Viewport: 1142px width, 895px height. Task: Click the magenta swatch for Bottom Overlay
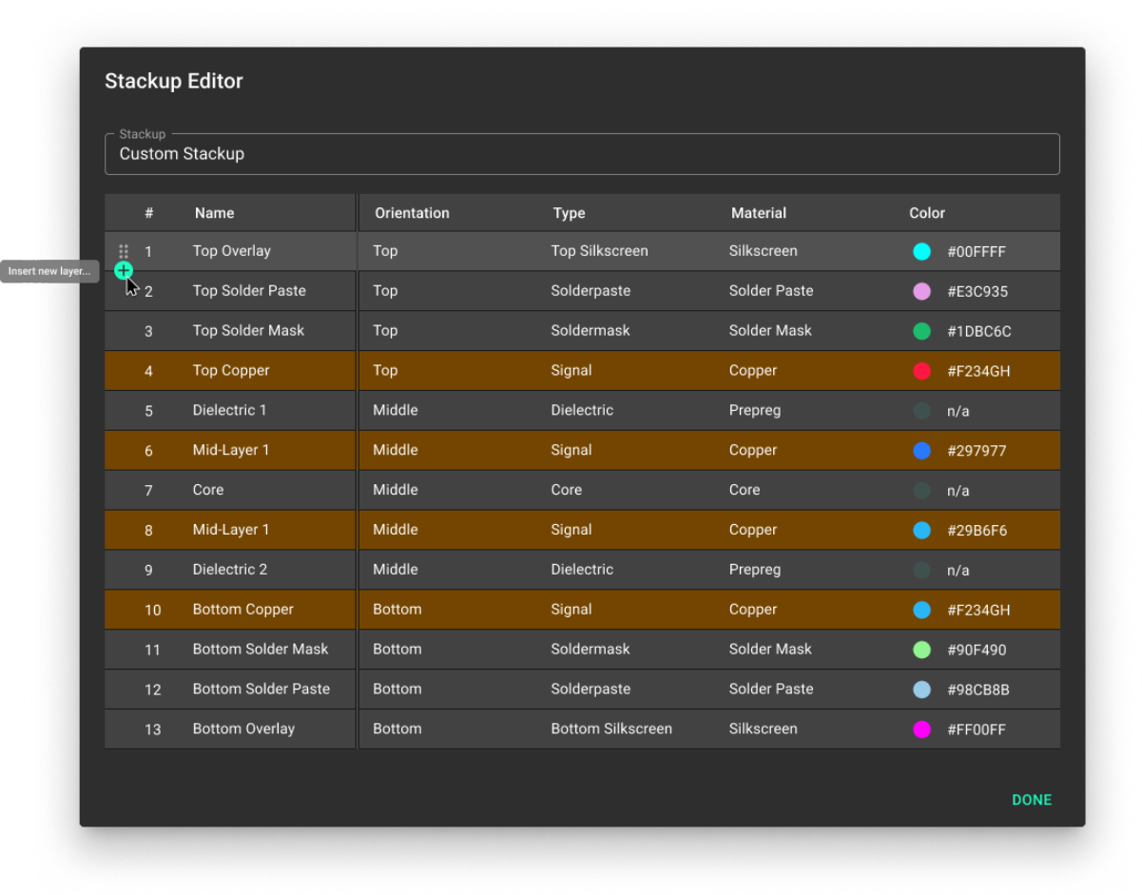[x=921, y=730]
